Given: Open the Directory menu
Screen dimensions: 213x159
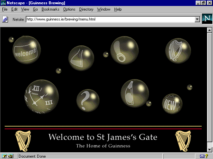Looking at the screenshot, I should click(x=86, y=9).
